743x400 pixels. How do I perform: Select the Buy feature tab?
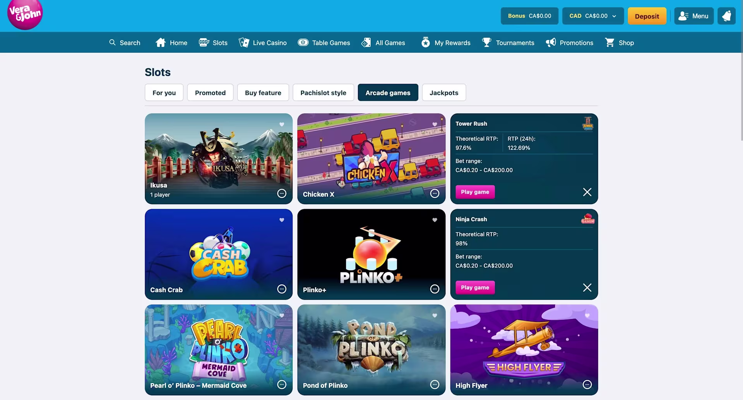263,92
